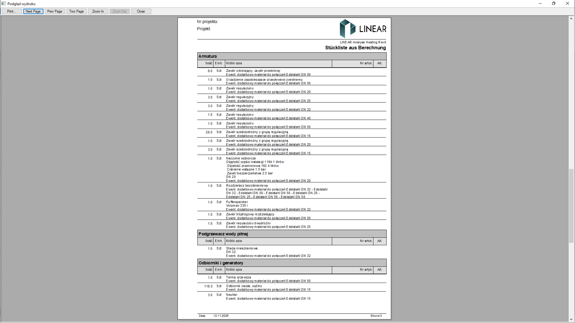Click the Odbiorniki i generatory heading

[221, 263]
